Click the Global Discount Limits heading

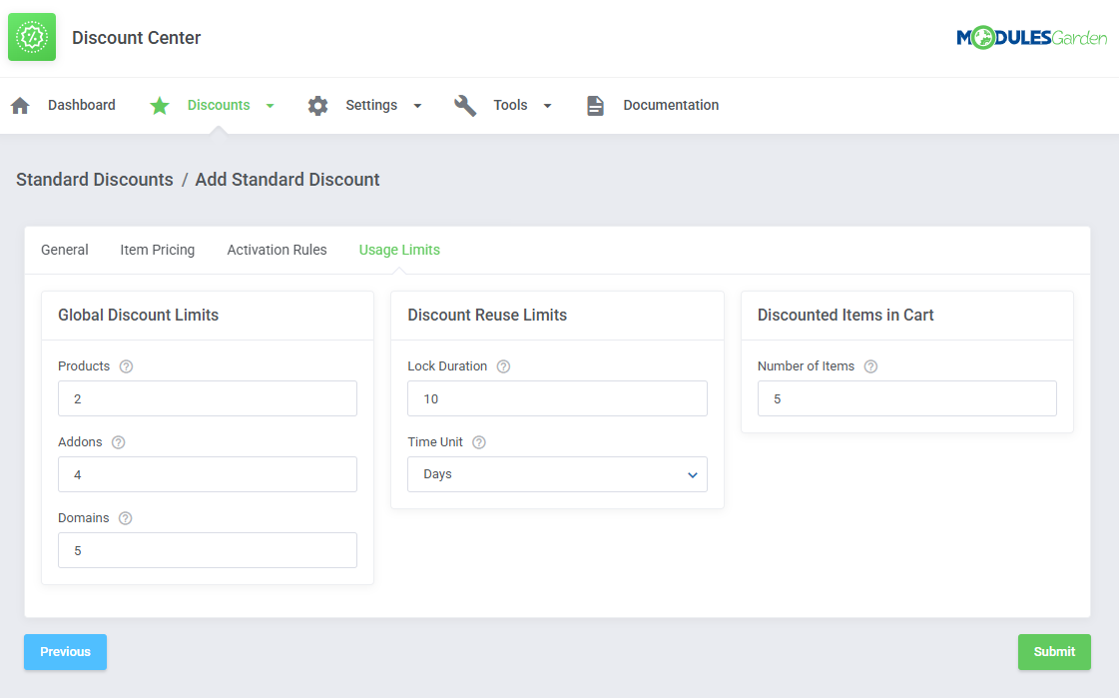pyautogui.click(x=139, y=315)
